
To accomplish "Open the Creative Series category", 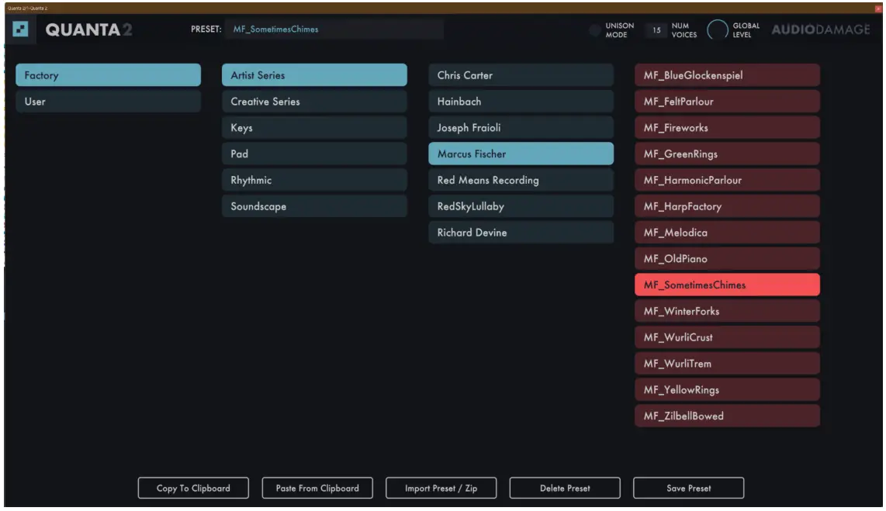I will 314,102.
